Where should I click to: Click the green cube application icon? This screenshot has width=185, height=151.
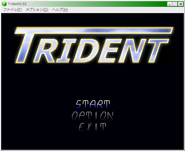click(4, 4)
